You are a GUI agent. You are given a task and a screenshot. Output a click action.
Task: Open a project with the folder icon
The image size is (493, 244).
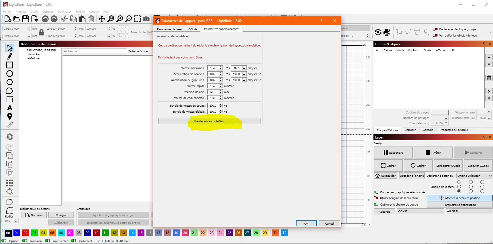coord(17,19)
